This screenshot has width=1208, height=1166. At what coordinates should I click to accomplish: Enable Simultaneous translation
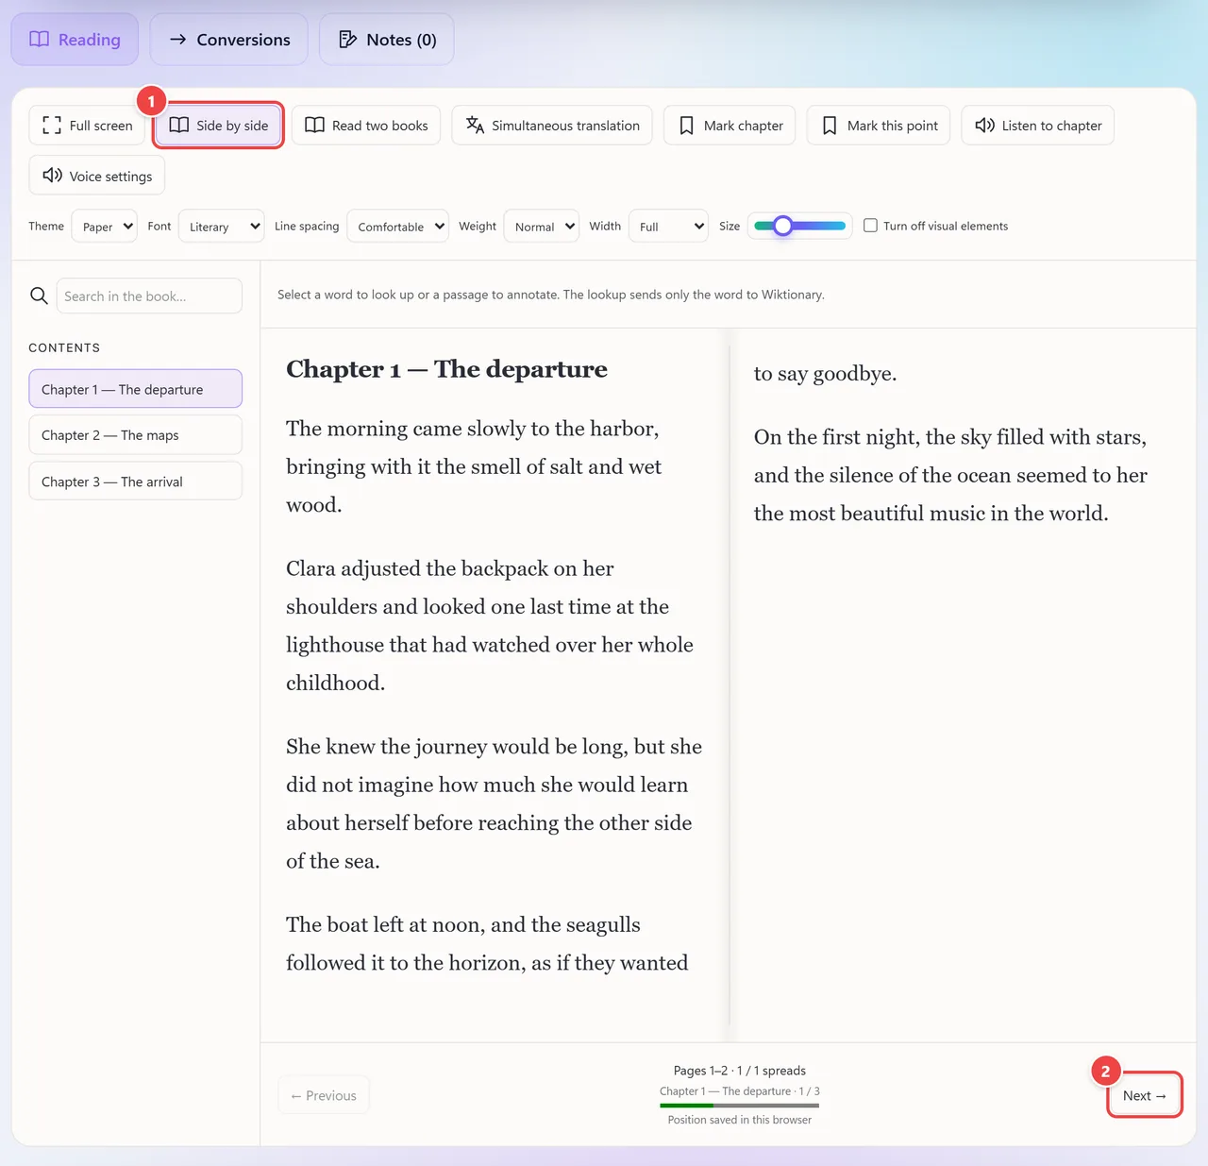coord(552,126)
